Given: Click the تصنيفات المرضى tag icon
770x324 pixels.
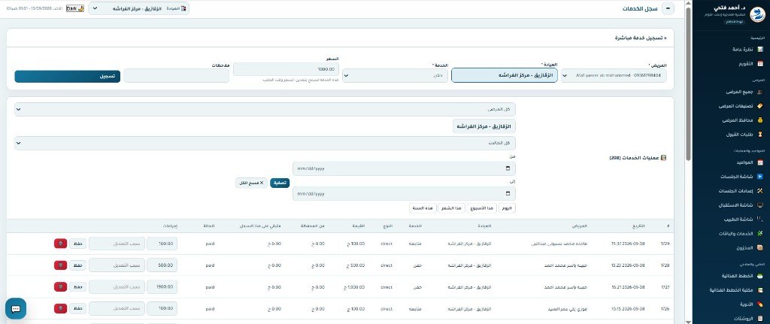Looking at the screenshot, I should (760, 105).
